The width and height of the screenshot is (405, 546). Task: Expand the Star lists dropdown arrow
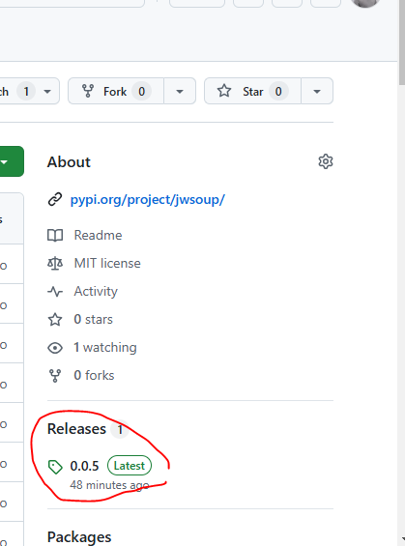(317, 91)
